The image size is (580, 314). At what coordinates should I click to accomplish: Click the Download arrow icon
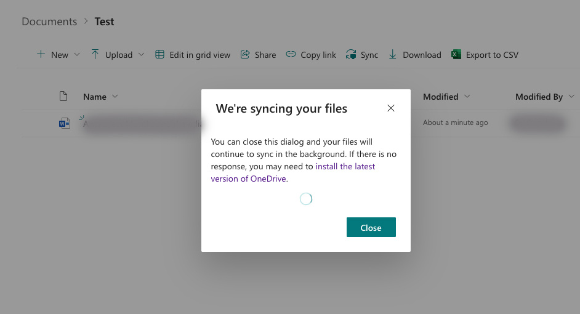point(392,55)
